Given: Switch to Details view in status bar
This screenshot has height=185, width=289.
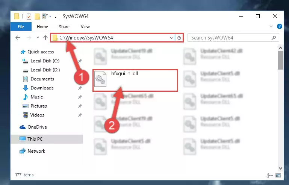Looking at the screenshot, I should click(270, 175).
